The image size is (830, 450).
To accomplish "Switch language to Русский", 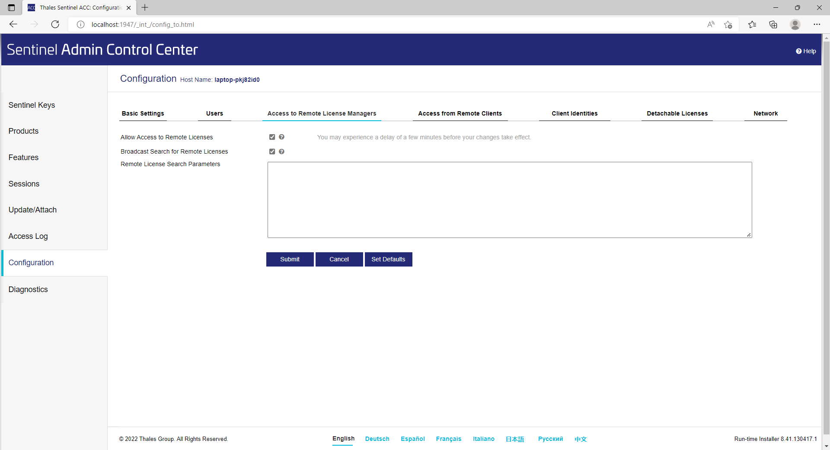I will click(550, 439).
